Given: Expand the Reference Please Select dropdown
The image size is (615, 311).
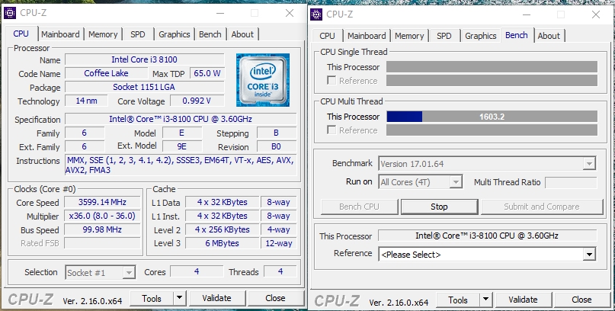Looking at the screenshot, I should pos(589,255).
